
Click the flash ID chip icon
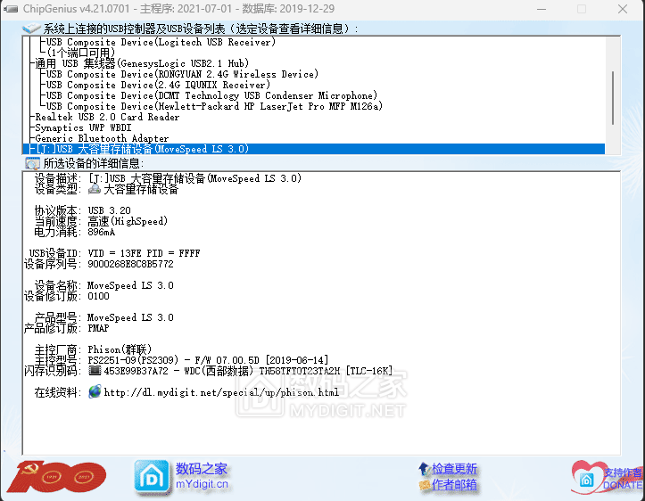95,371
